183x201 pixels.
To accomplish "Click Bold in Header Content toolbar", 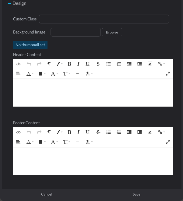I will pyautogui.click(x=69, y=64).
